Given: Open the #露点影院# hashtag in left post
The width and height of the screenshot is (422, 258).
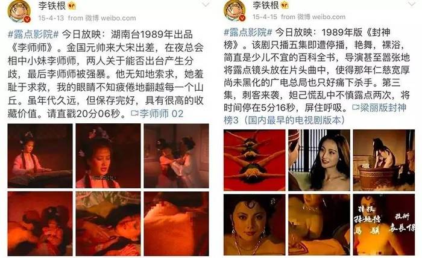Looking at the screenshot, I should point(33,34).
